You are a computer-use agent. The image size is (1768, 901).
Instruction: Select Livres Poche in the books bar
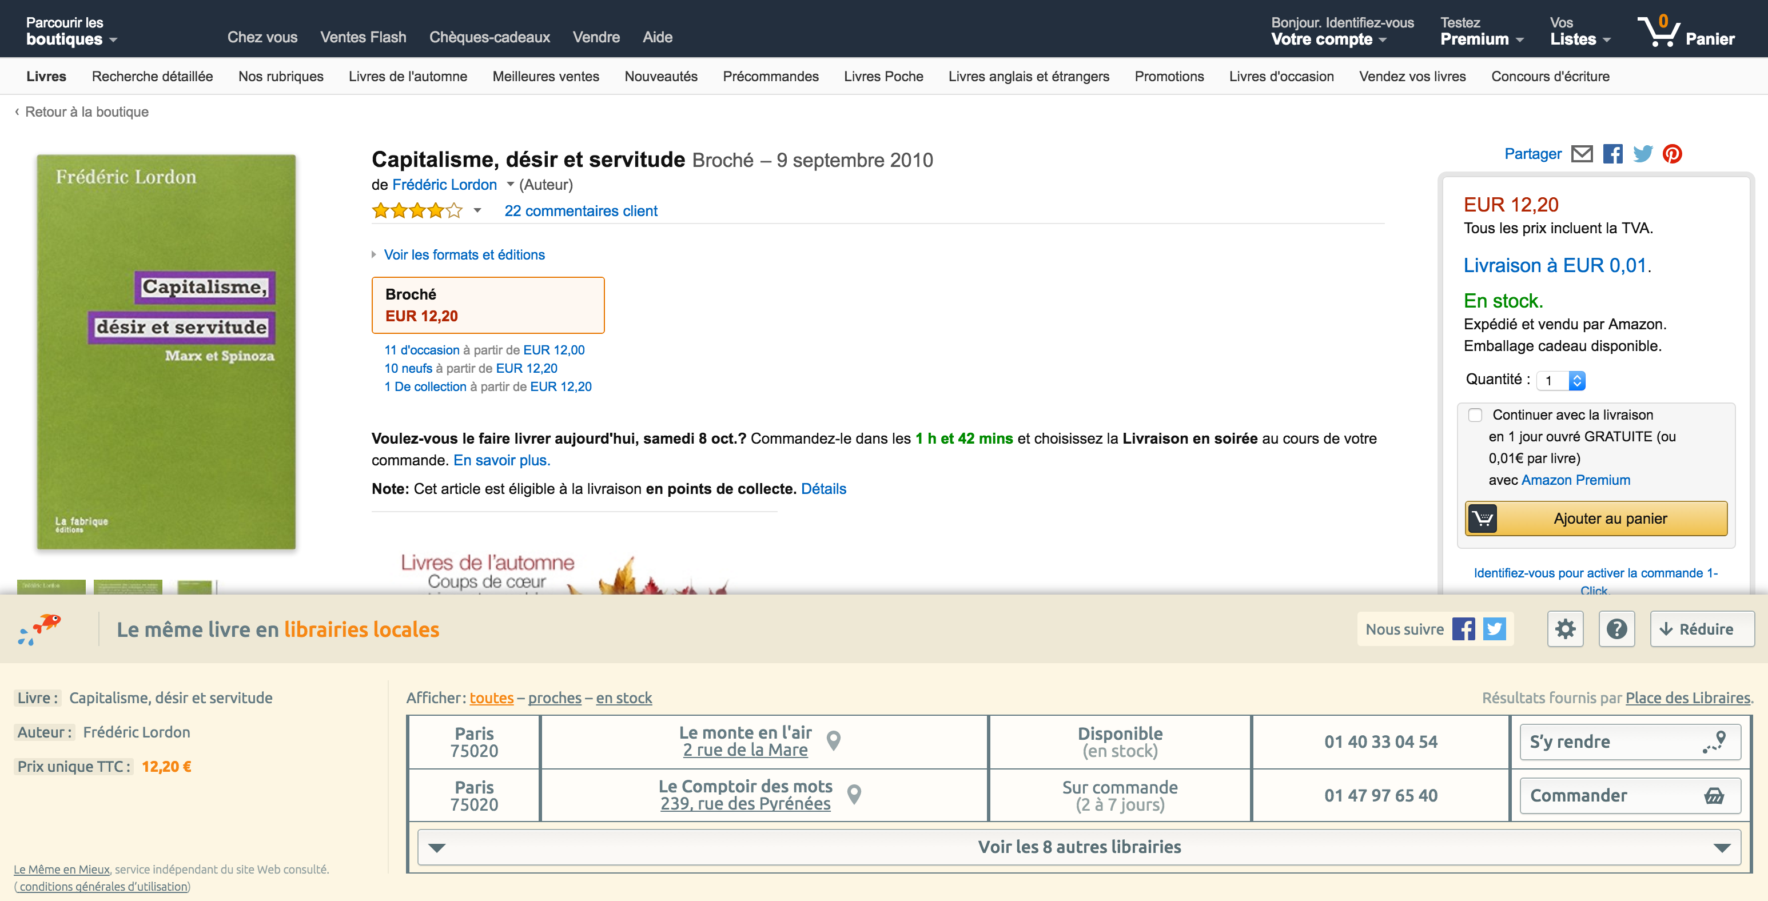click(883, 76)
